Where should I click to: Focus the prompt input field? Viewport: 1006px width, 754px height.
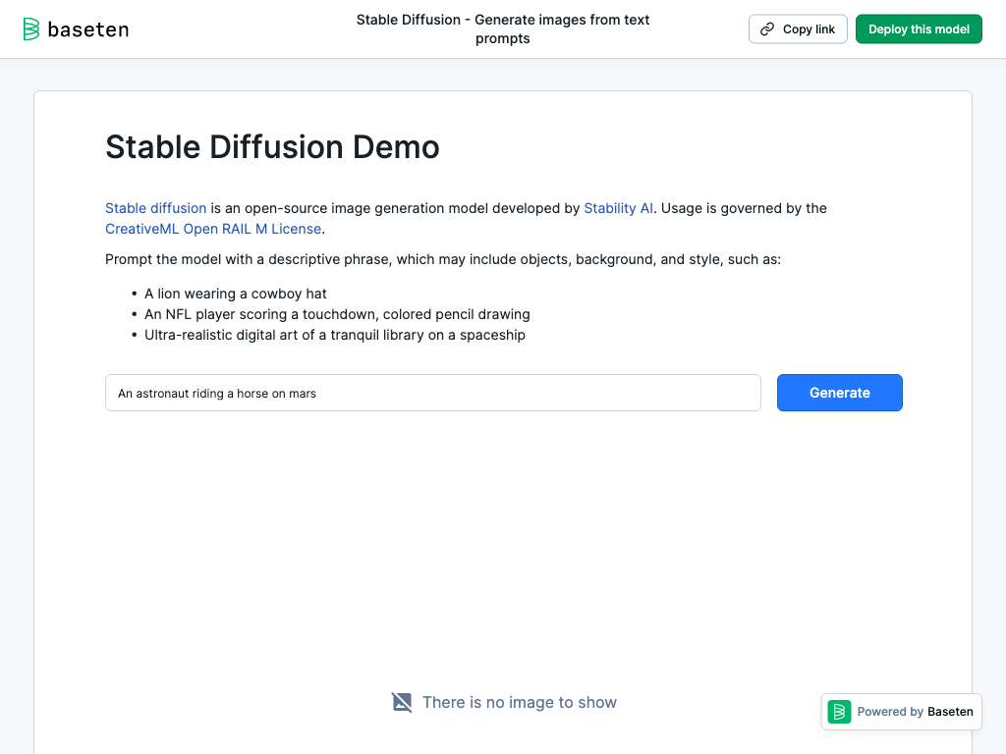(x=433, y=393)
